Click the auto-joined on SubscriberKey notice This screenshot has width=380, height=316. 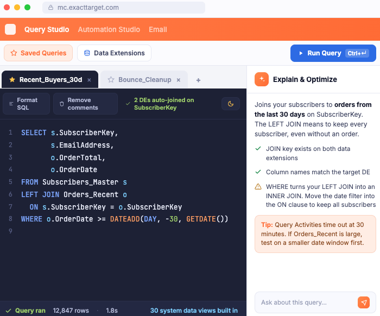tap(160, 104)
